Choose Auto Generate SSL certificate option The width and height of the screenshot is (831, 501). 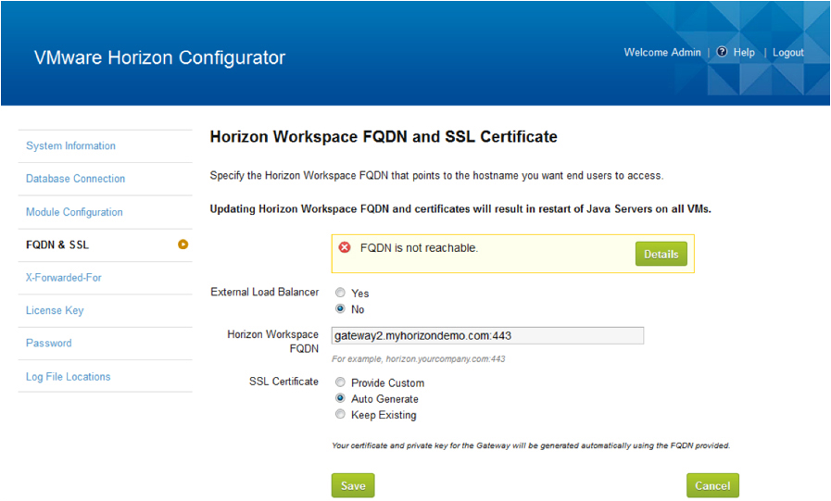point(340,398)
